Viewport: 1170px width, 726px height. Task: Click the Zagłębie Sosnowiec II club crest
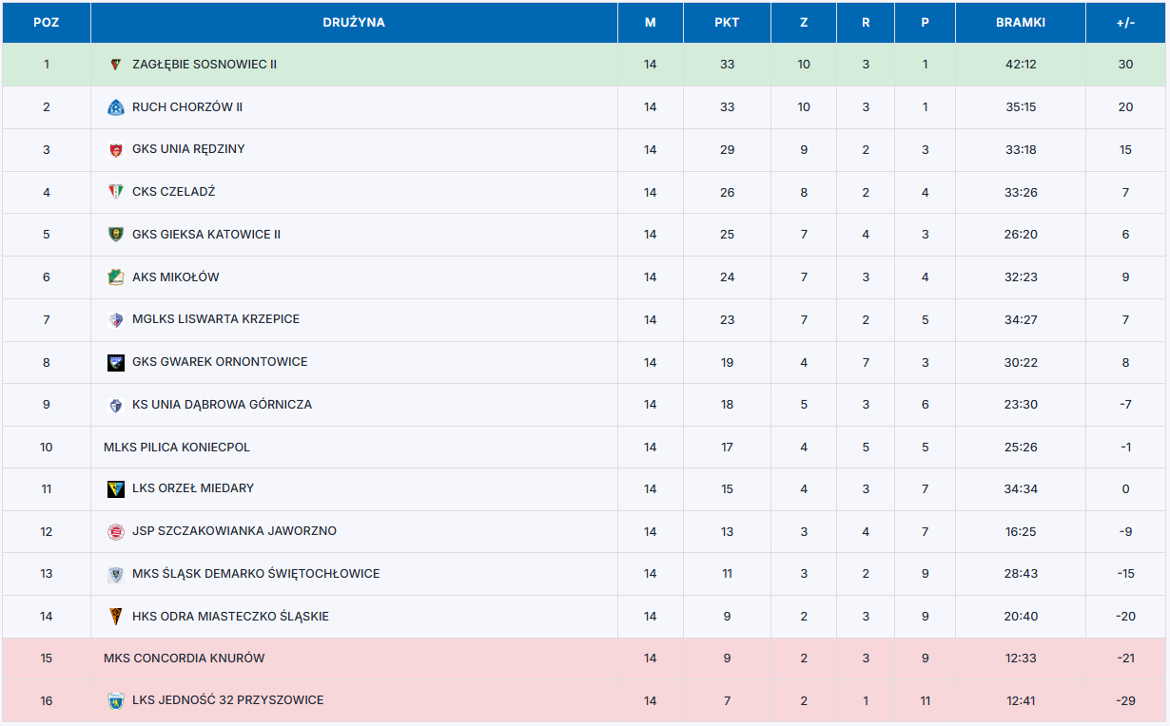116,65
